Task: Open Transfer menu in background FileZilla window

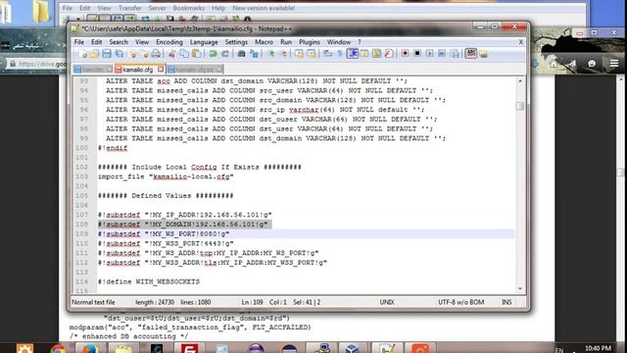Action: coord(130,8)
